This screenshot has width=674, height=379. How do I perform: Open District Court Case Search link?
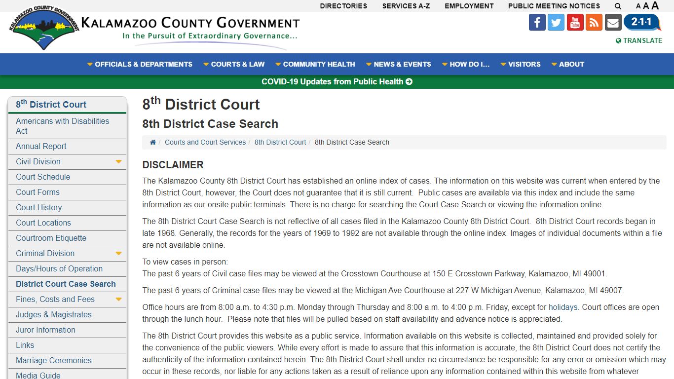pos(66,284)
